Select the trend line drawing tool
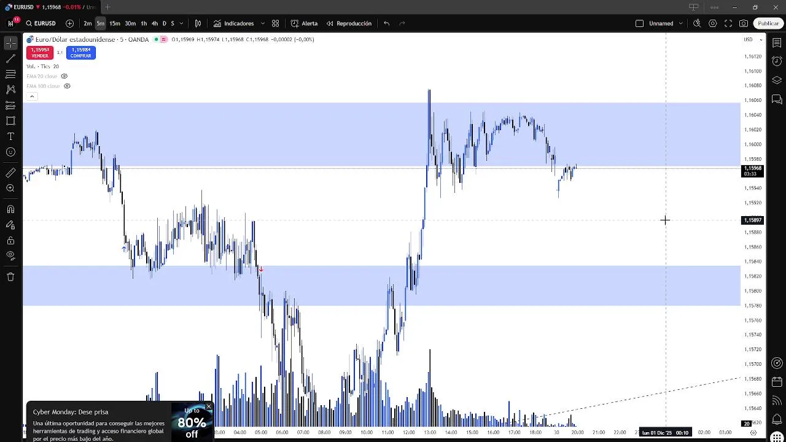786x442 pixels. click(x=10, y=59)
